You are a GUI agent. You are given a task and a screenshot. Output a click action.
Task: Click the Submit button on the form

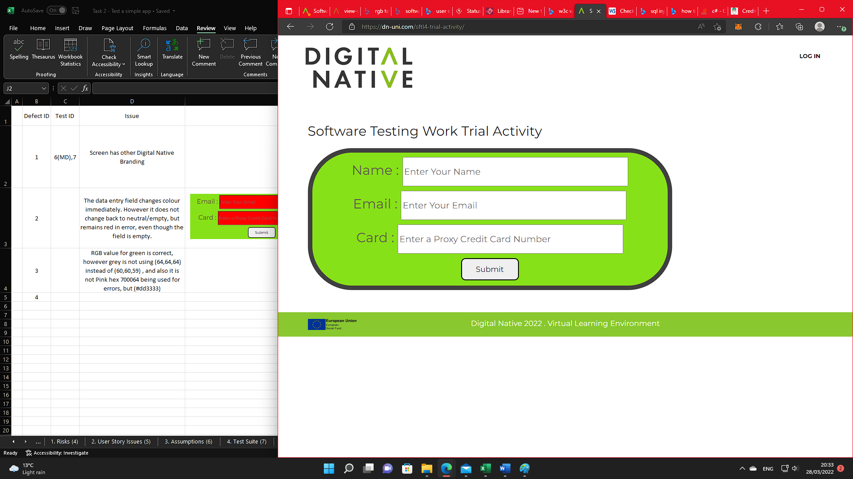(x=490, y=269)
